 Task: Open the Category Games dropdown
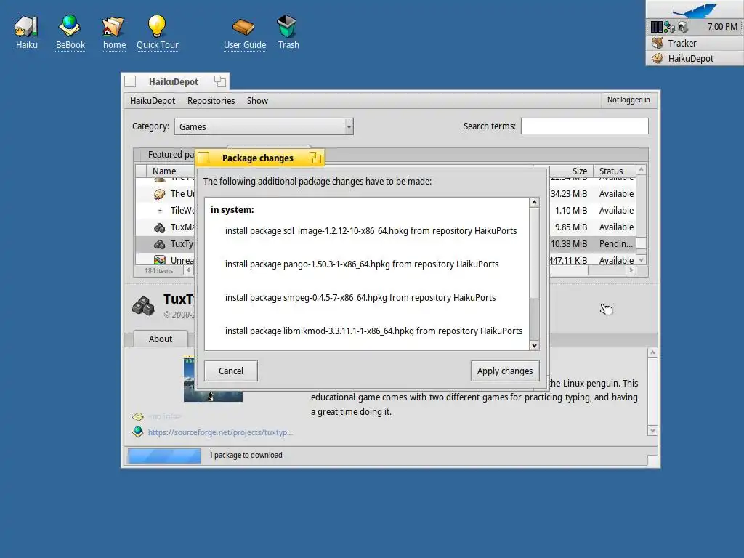[264, 126]
